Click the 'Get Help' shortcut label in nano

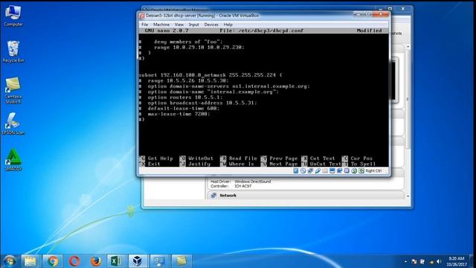pos(160,159)
